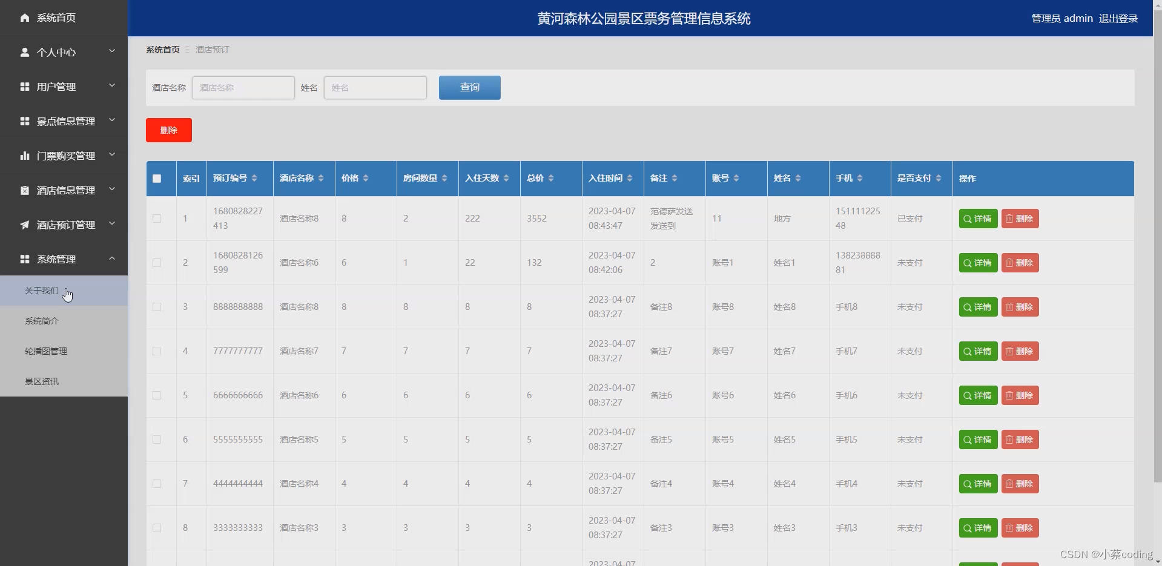Image resolution: width=1162 pixels, height=566 pixels.
Task: Check the row 6 checkbox for order 5555555555
Action: (x=157, y=439)
